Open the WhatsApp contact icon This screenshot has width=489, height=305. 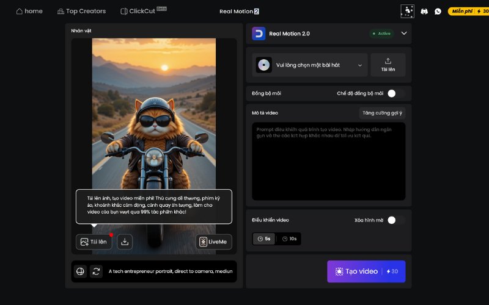tap(438, 12)
